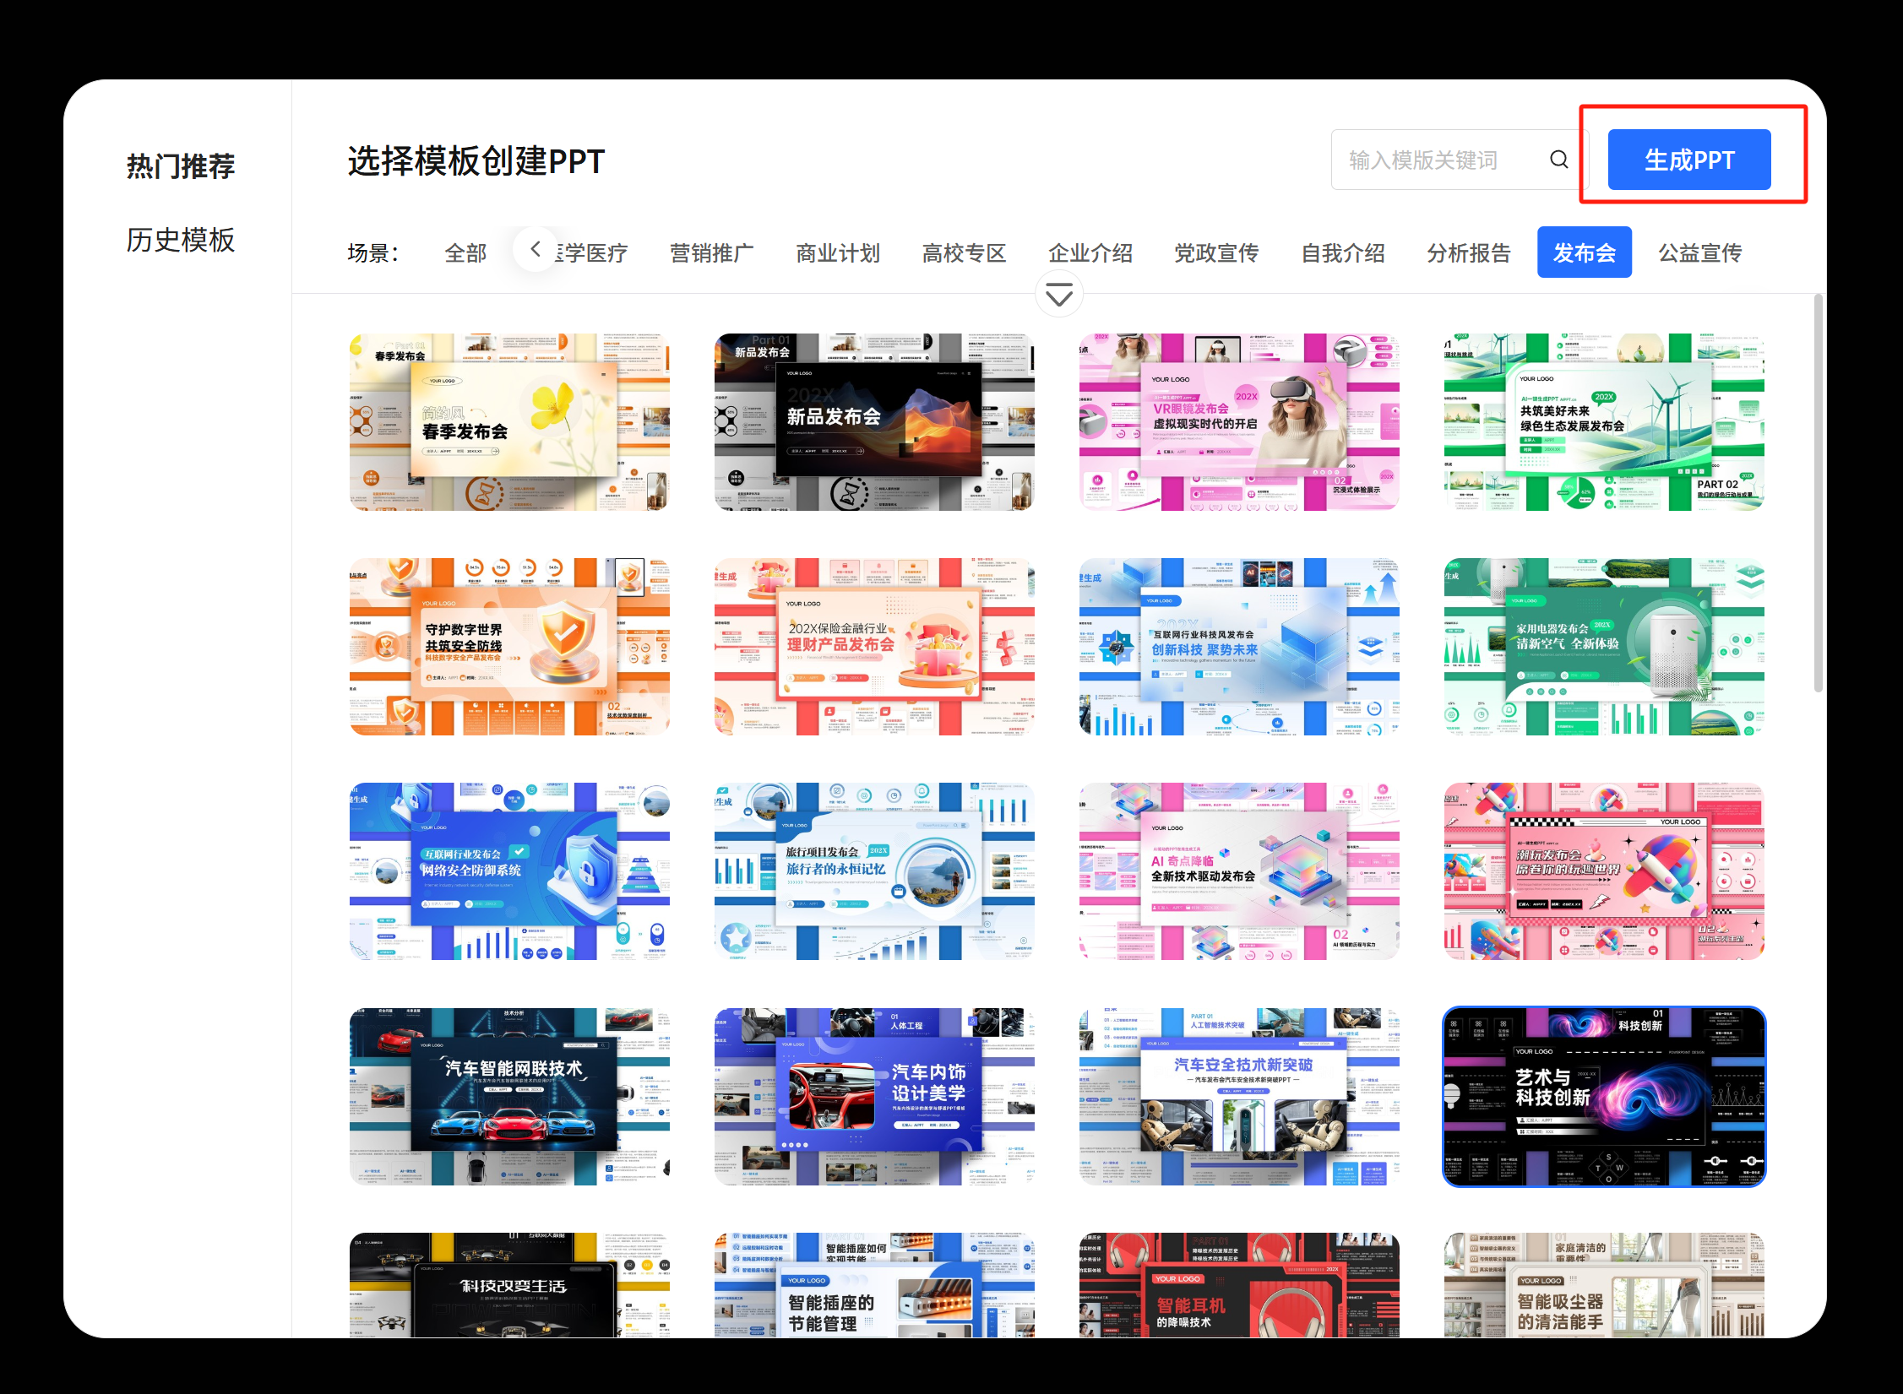
Task: Click the vertical scrollbar on right
Action: (x=1818, y=493)
